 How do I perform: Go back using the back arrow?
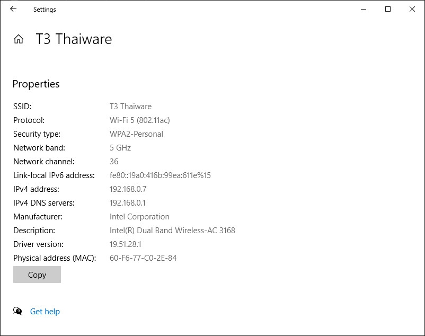pos(13,9)
